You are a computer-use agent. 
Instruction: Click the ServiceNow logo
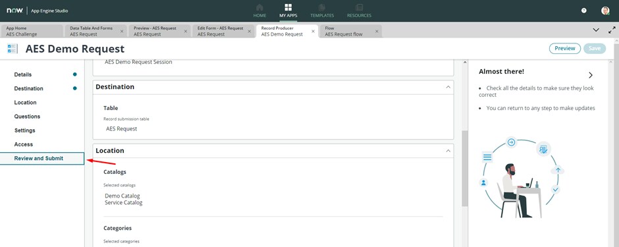(x=14, y=11)
